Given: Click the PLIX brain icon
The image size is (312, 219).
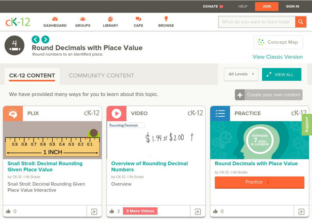Looking at the screenshot, I should pos(13,114).
